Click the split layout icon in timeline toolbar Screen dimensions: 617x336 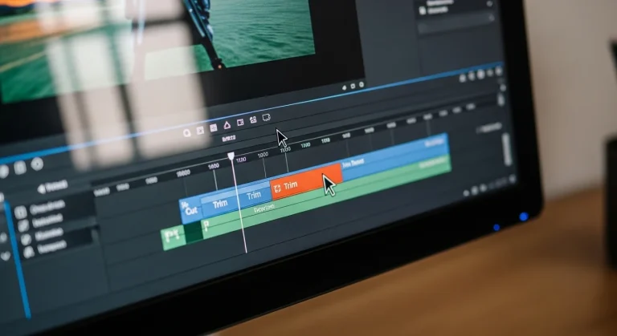tap(240, 123)
